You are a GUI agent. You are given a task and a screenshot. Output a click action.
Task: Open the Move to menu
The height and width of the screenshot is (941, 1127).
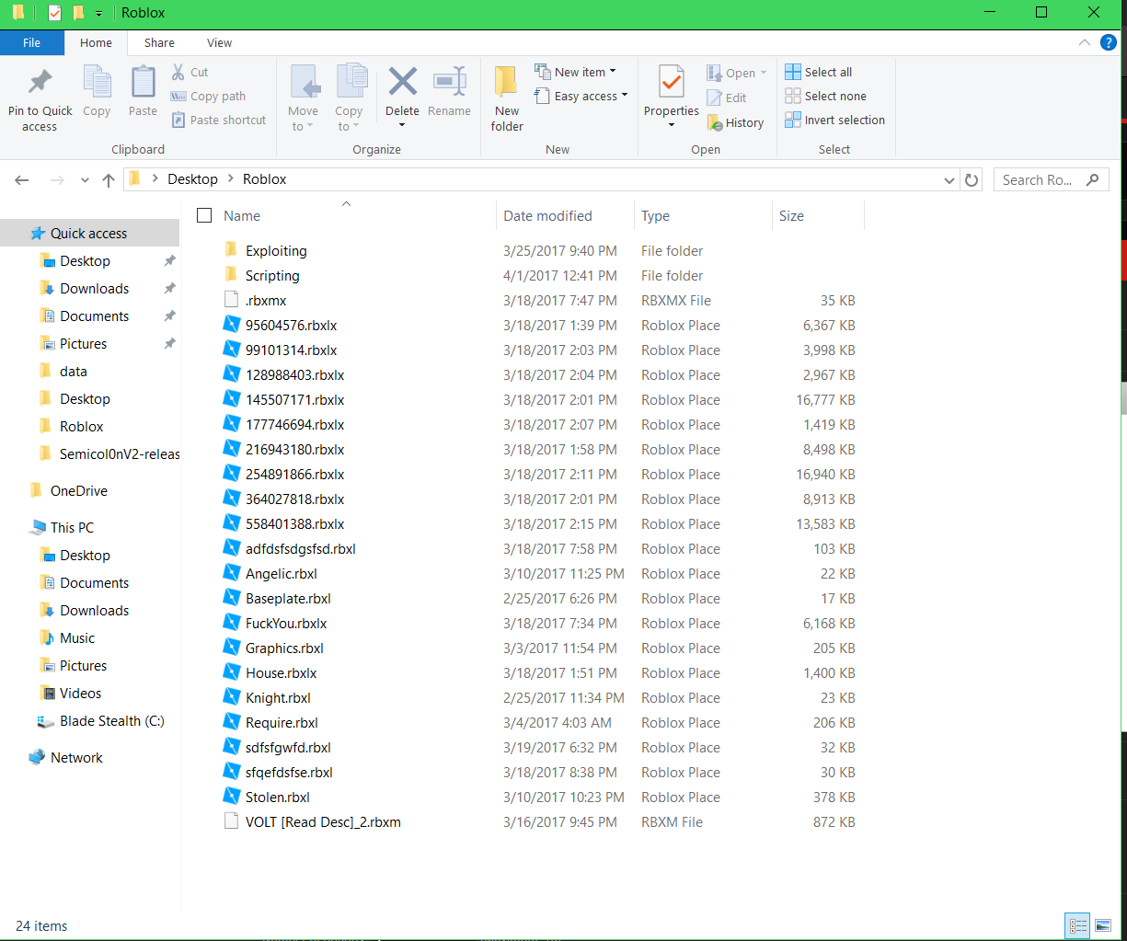pos(304,99)
